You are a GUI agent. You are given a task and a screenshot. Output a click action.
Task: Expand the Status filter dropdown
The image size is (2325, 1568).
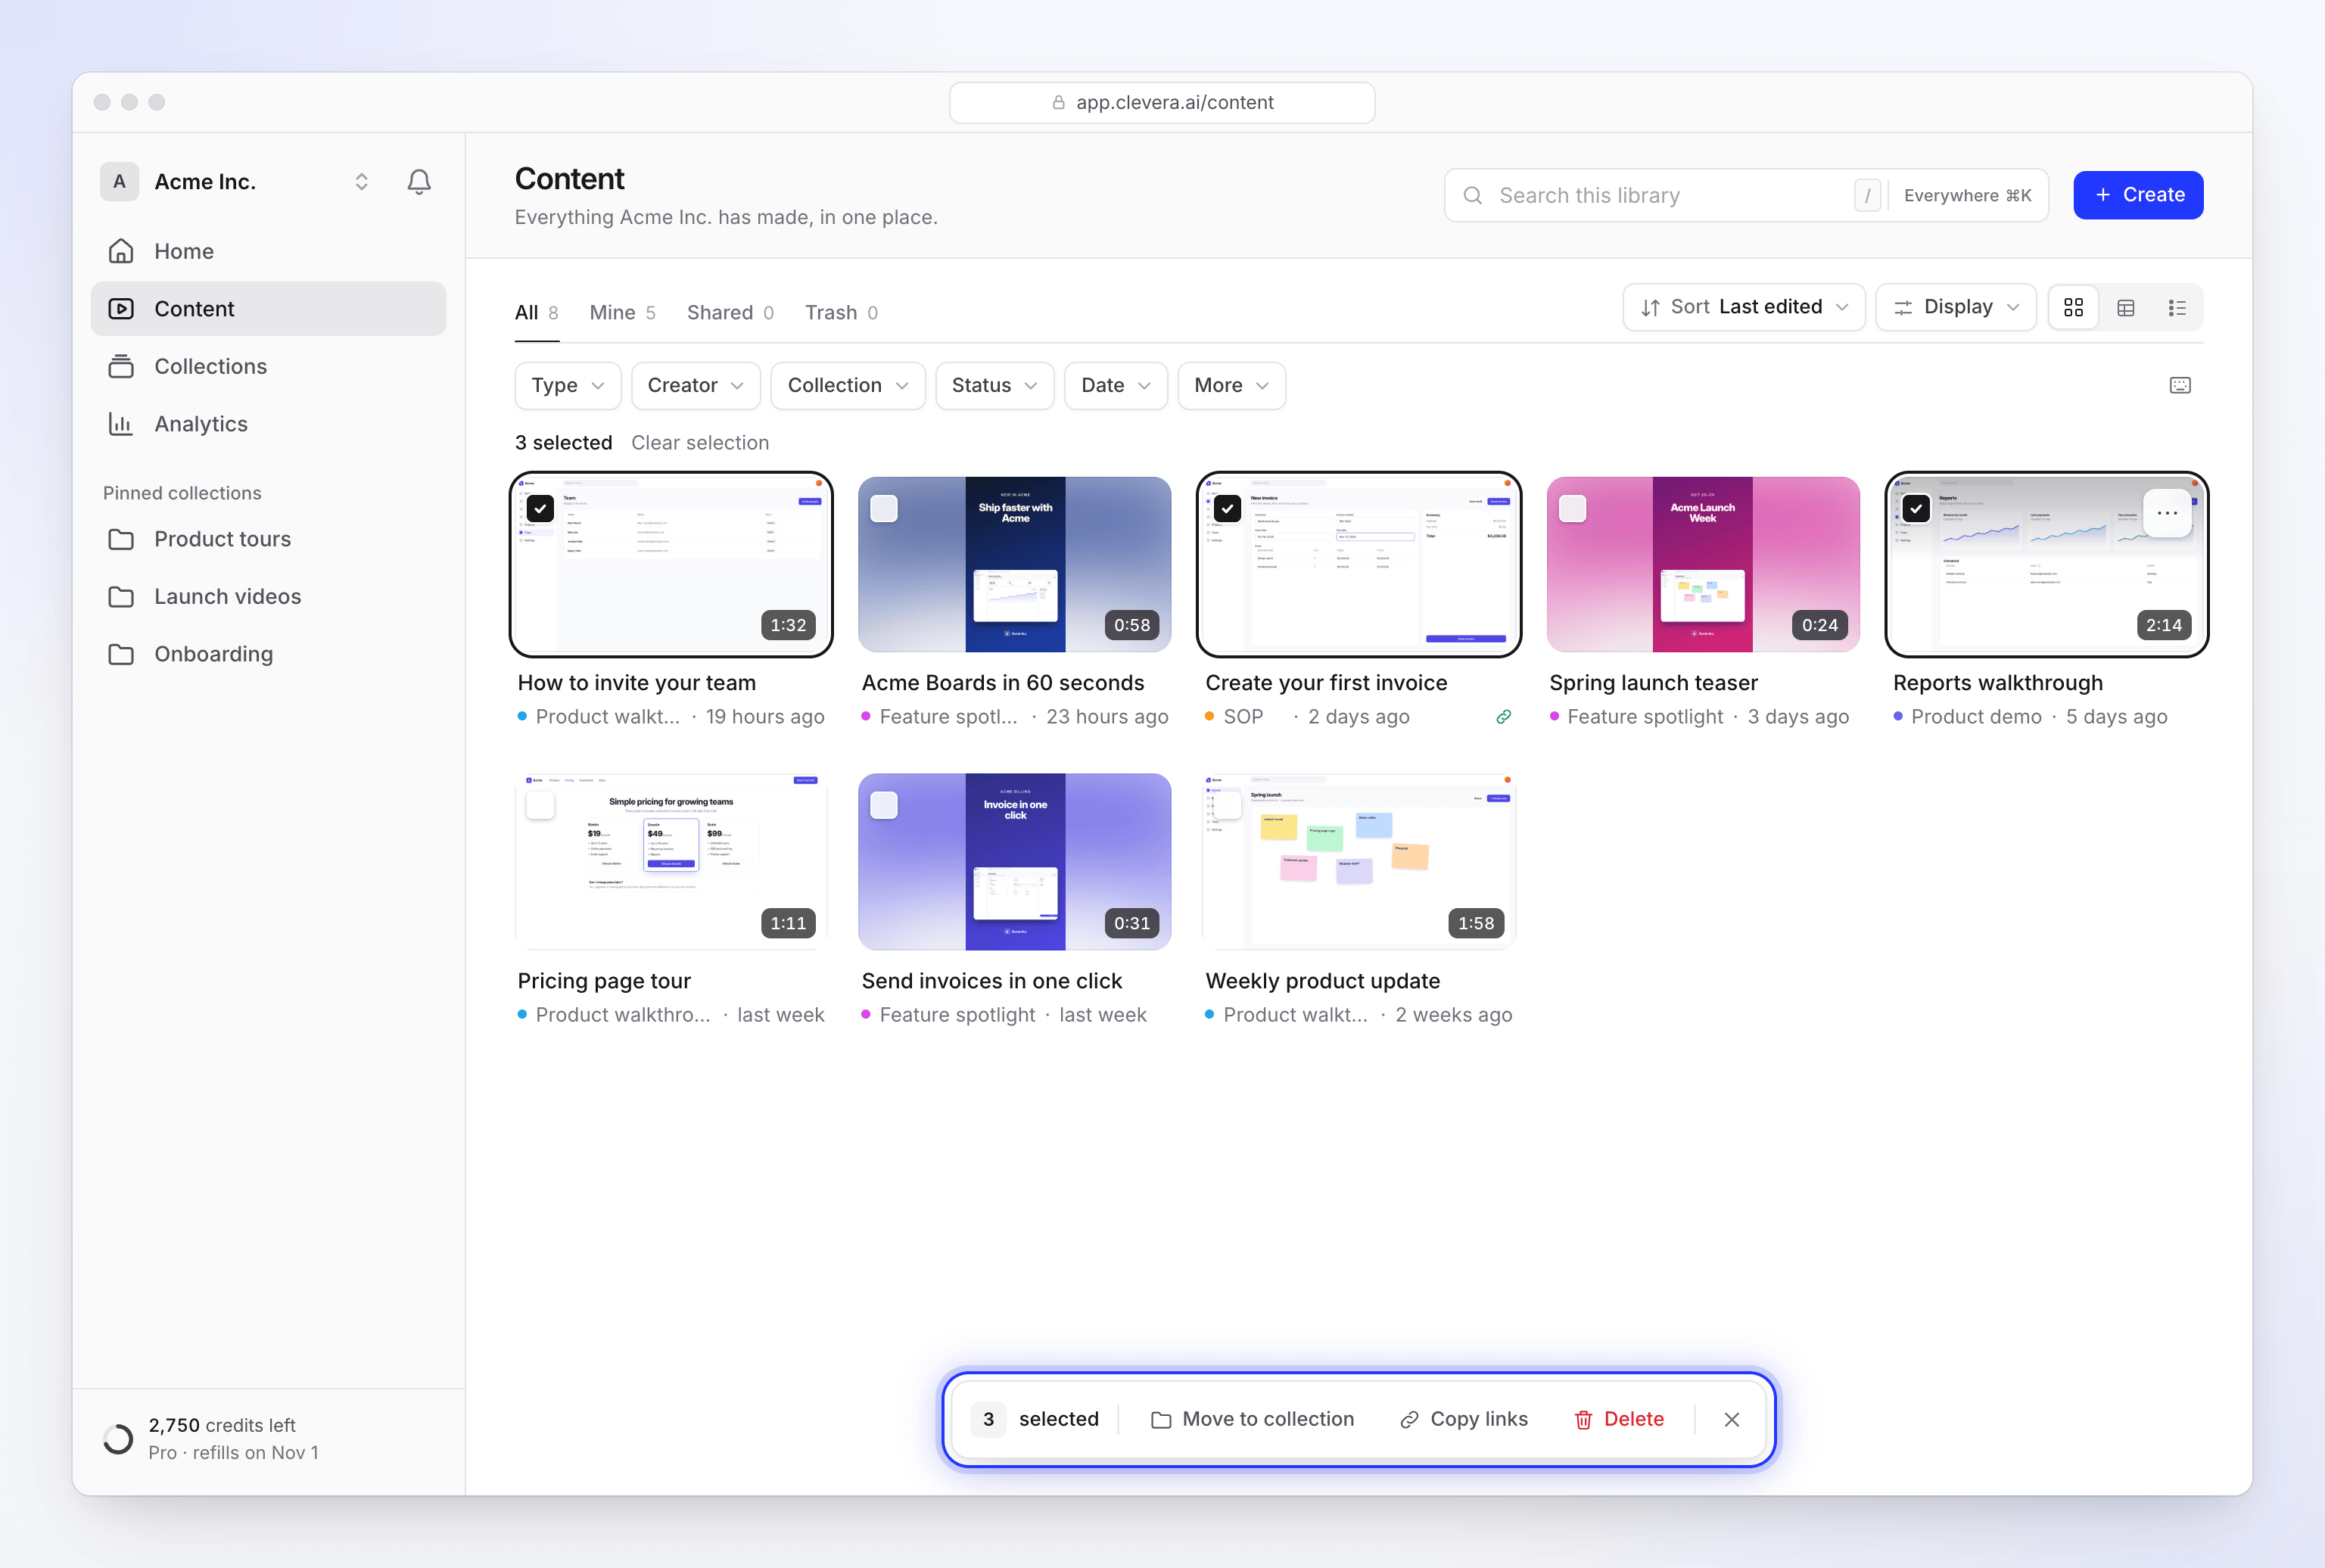coord(995,386)
